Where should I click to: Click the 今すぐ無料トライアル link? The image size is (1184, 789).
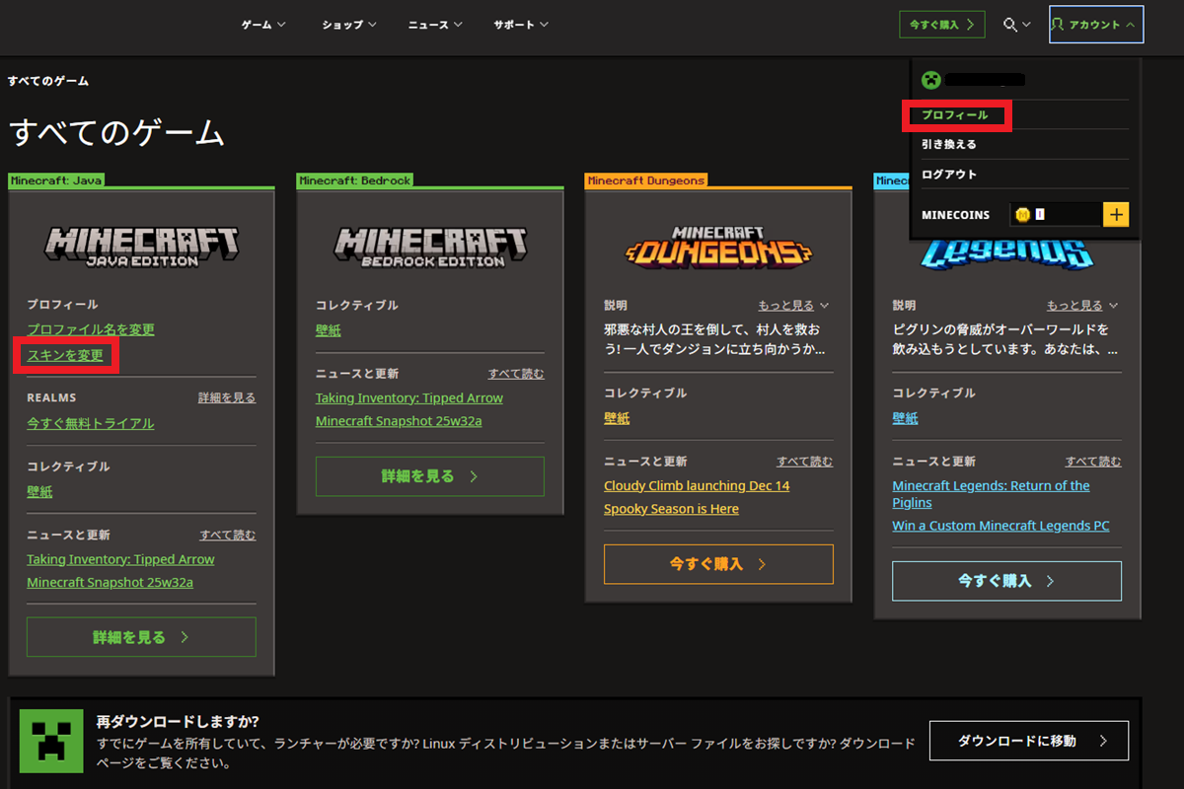(x=91, y=423)
